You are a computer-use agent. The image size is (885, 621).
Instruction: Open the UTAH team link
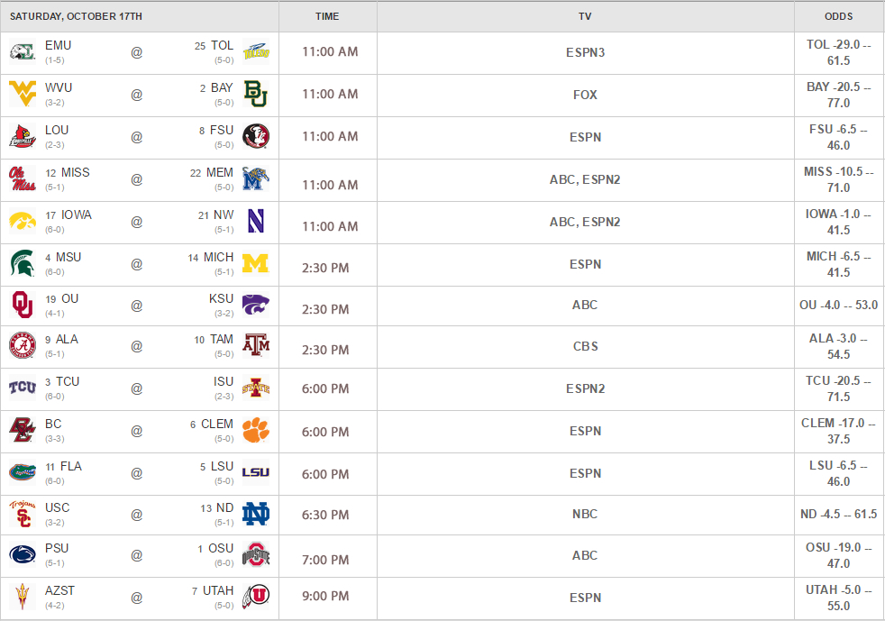point(218,590)
